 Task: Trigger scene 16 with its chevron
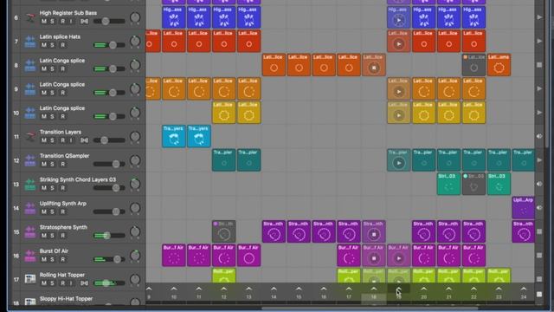point(324,289)
